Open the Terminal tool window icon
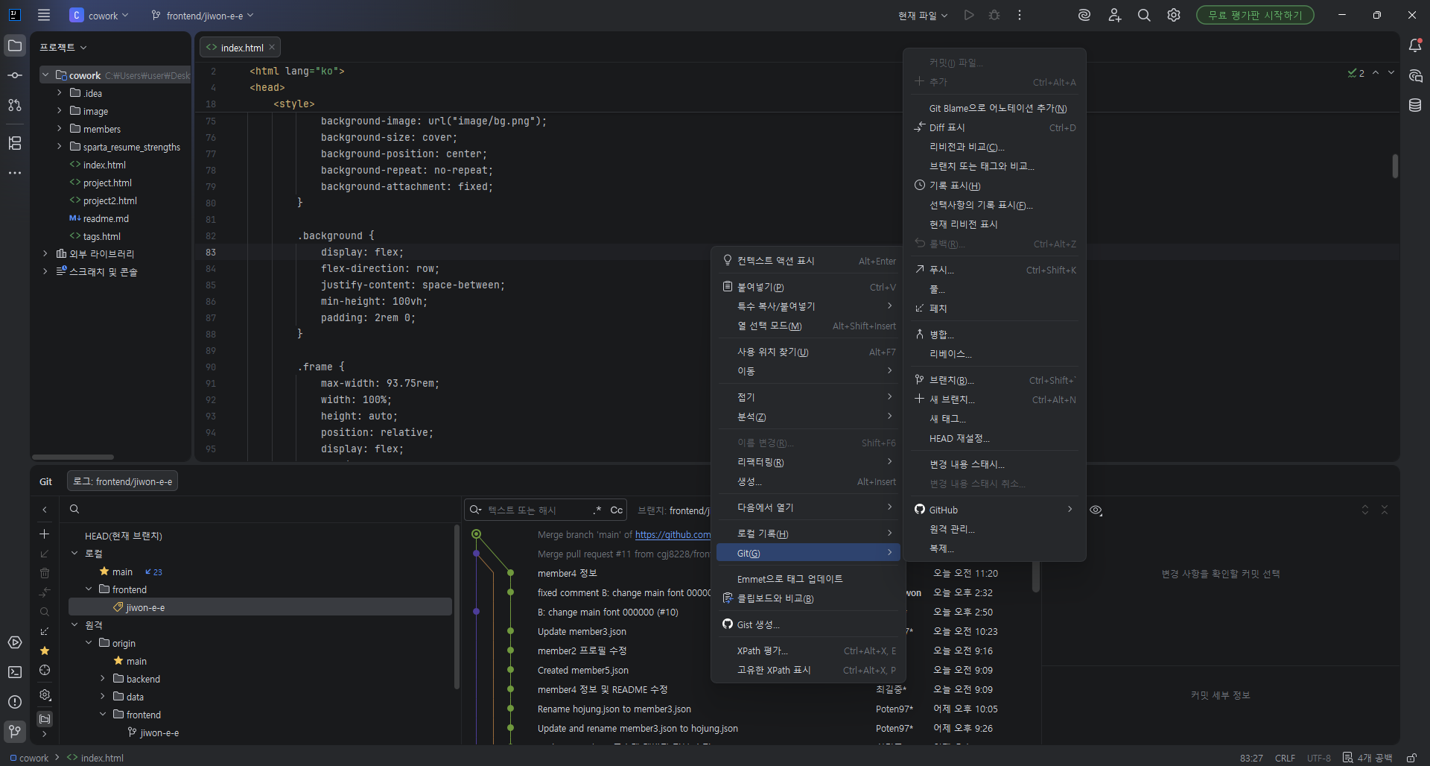 pyautogui.click(x=15, y=672)
